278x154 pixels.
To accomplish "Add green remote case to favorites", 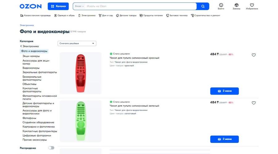I will click(x=254, y=103).
